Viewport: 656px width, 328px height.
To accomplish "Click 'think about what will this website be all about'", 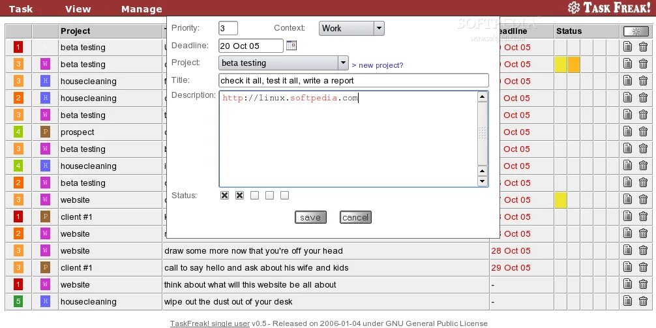I will tap(250, 285).
